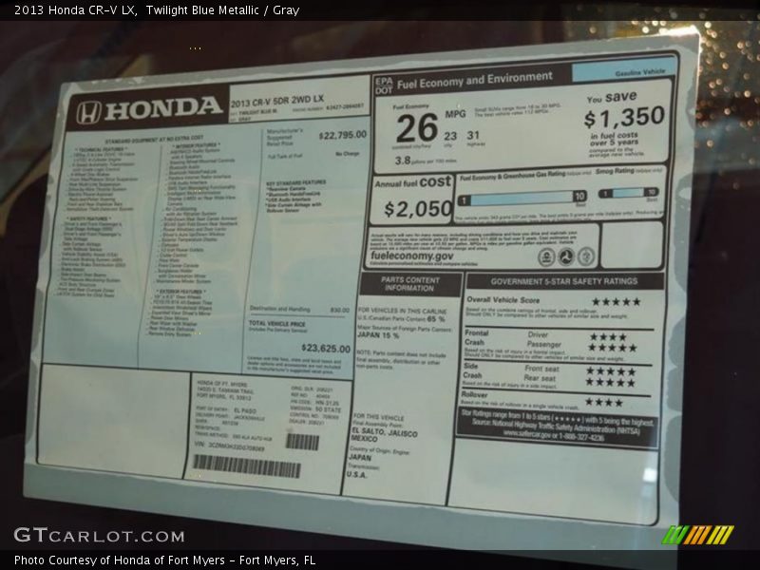
Task: Click the '23' city MPG value
Action: point(450,136)
